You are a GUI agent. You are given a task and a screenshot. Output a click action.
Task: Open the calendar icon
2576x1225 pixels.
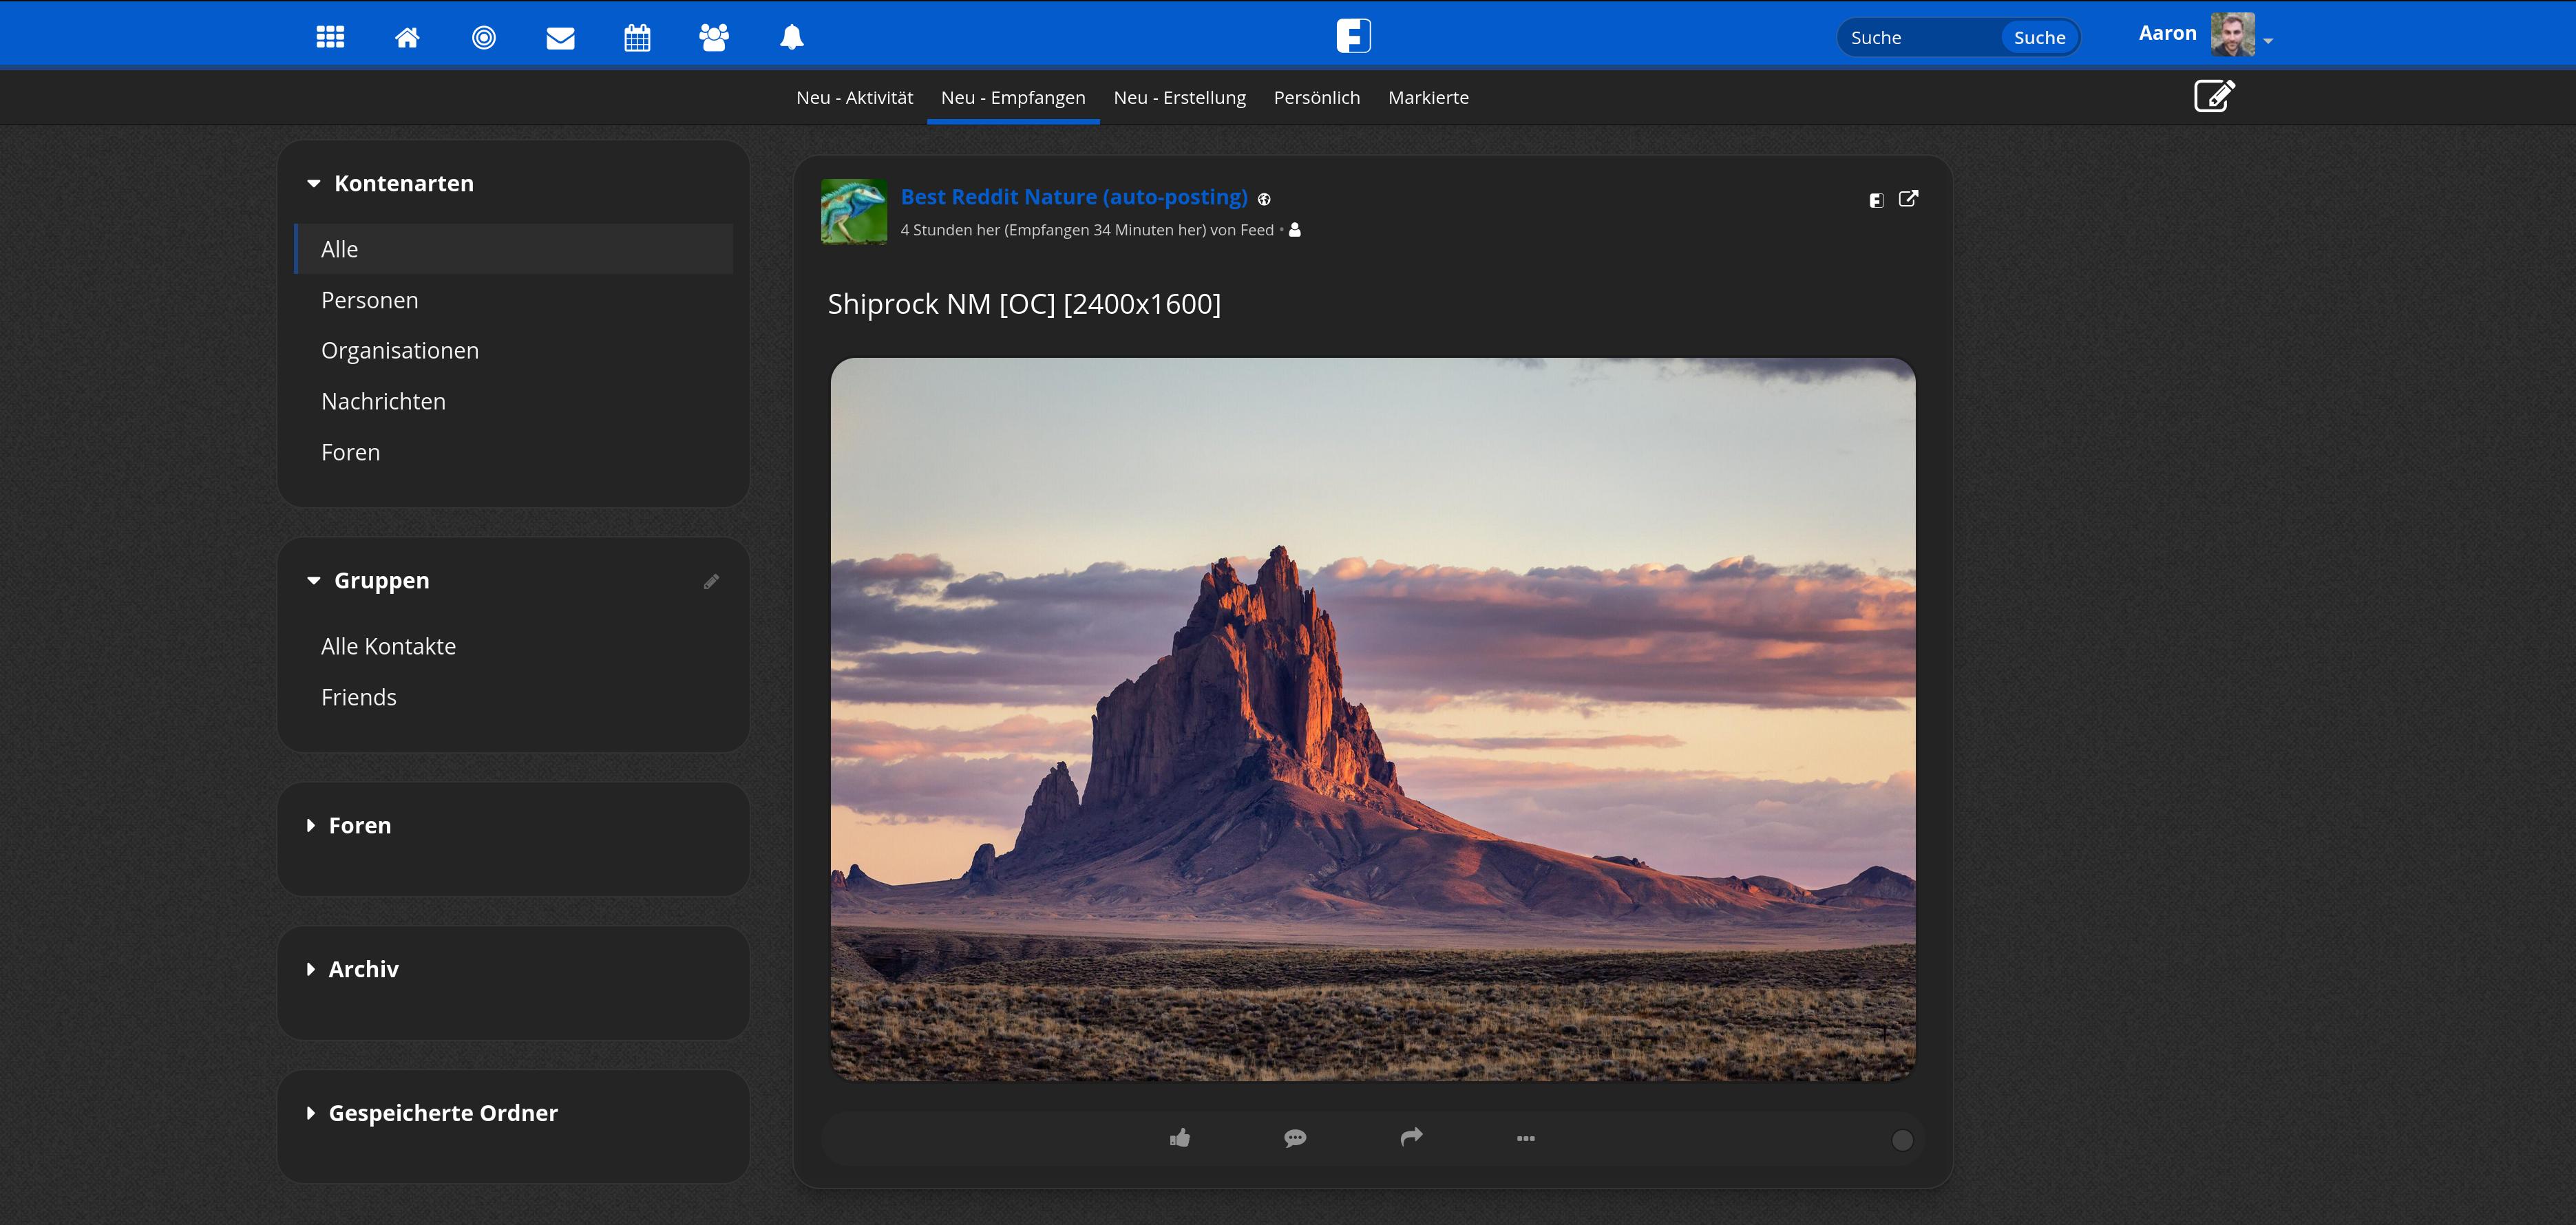pyautogui.click(x=637, y=37)
